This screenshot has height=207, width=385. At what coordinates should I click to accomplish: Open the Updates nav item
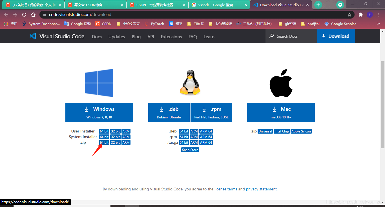[x=117, y=37]
